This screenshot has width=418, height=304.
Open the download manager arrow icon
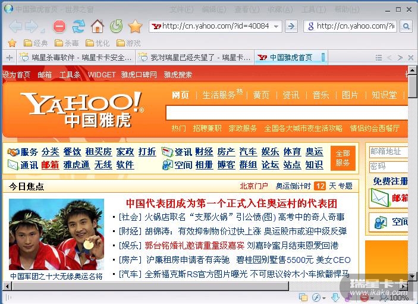tap(335, 297)
